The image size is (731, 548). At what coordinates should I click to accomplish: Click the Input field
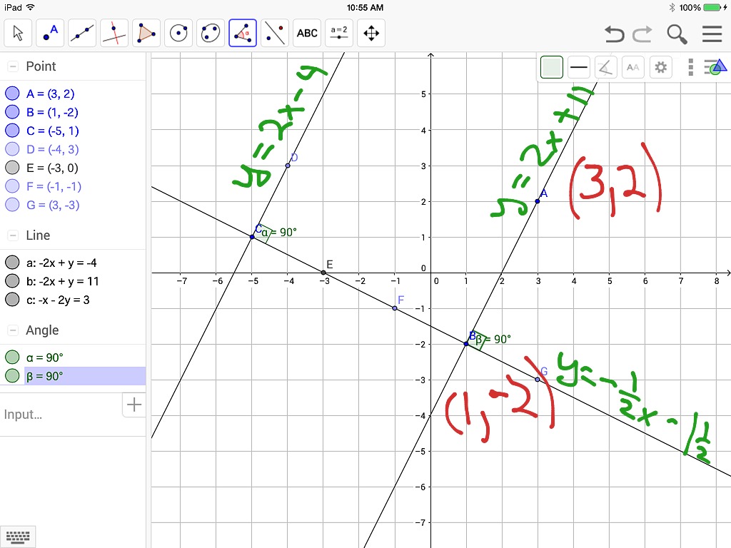(x=61, y=415)
